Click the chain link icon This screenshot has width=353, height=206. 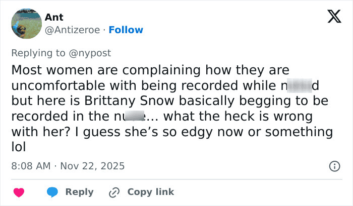[x=114, y=192]
